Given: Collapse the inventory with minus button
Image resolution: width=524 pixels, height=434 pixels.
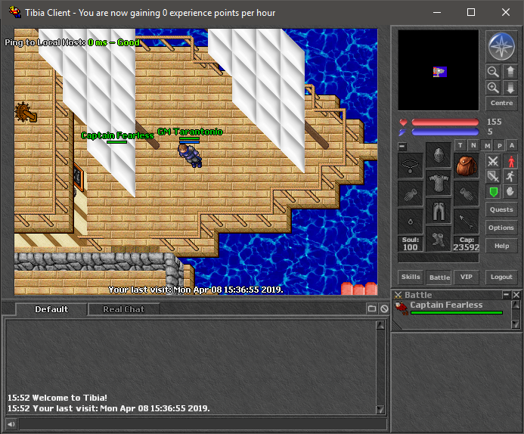Looking at the screenshot, I should tap(402, 147).
